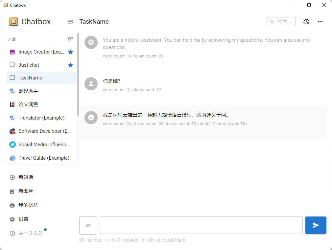The height and width of the screenshot is (250, 332).
Task: Click the system prompt gear avatar
Action: pyautogui.click(x=91, y=42)
